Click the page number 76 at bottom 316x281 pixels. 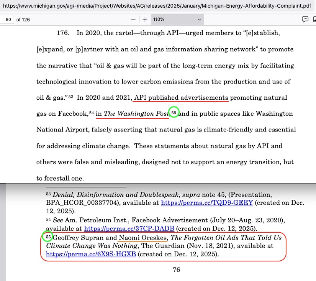click(x=176, y=270)
